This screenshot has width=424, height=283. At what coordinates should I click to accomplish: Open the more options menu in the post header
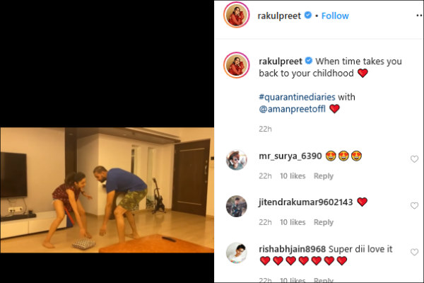418,16
